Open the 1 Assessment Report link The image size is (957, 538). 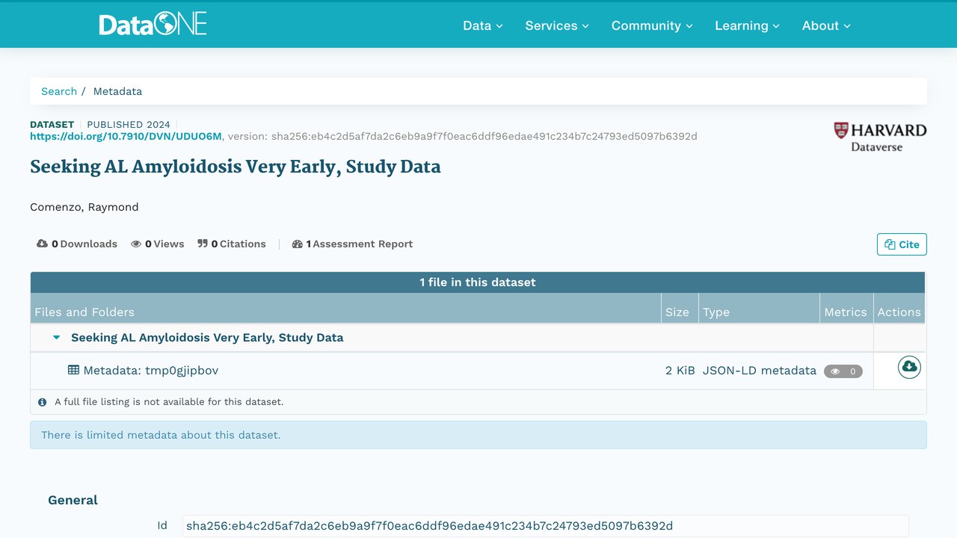(x=352, y=244)
